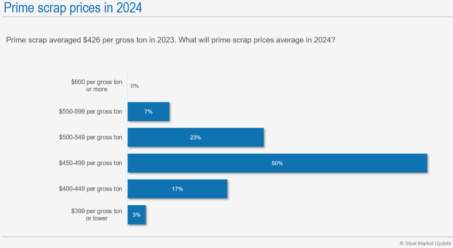The height and width of the screenshot is (248, 453).
Task: Click the 50% data label text
Action: coord(277,163)
